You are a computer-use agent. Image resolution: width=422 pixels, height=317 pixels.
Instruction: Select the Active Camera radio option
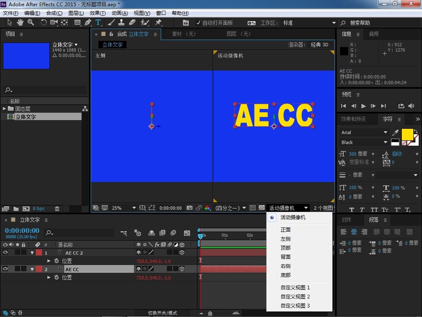pos(272,217)
